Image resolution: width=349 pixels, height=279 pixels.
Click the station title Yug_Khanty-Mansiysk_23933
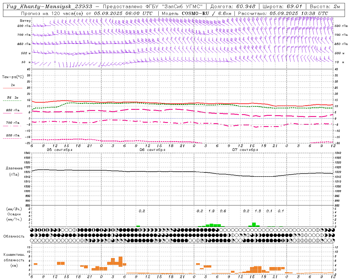click(49, 6)
